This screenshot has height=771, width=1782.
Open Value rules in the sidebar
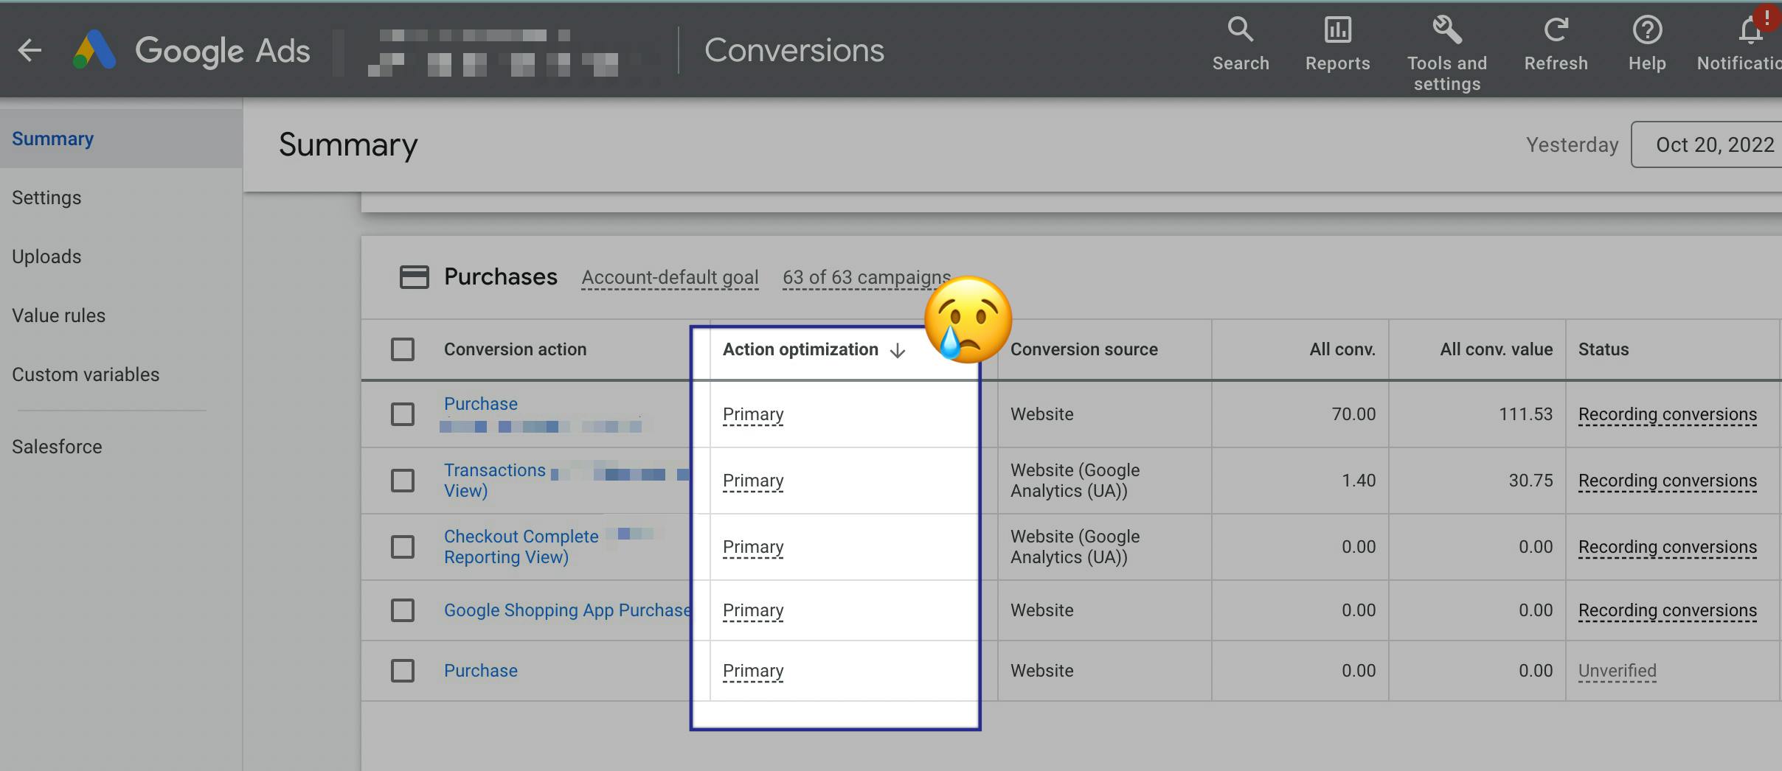tap(59, 315)
